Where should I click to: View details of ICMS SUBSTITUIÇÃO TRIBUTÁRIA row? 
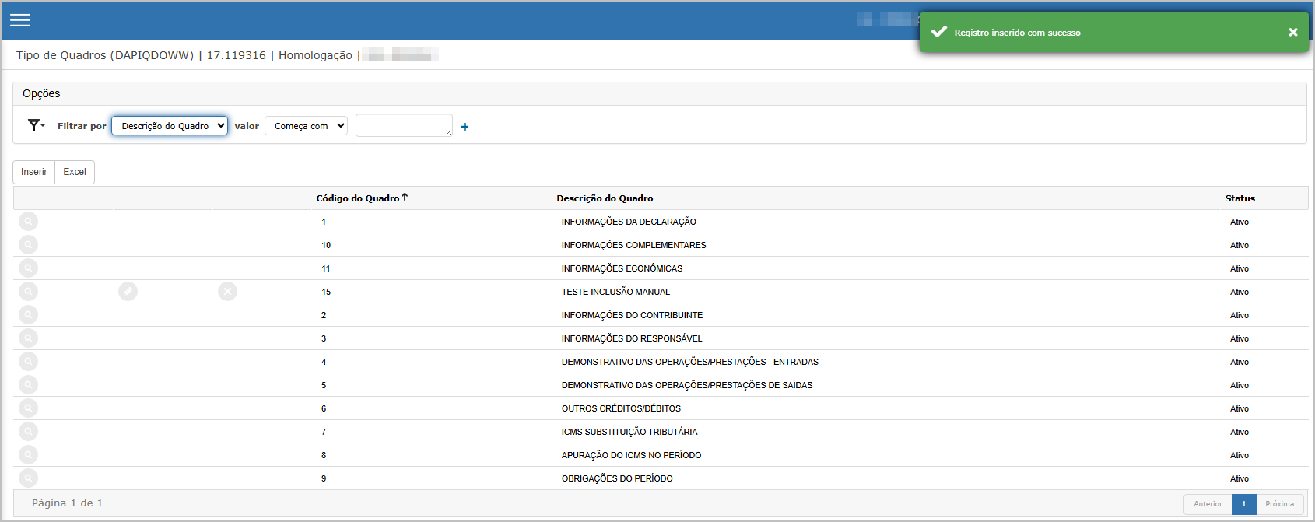[x=28, y=432]
